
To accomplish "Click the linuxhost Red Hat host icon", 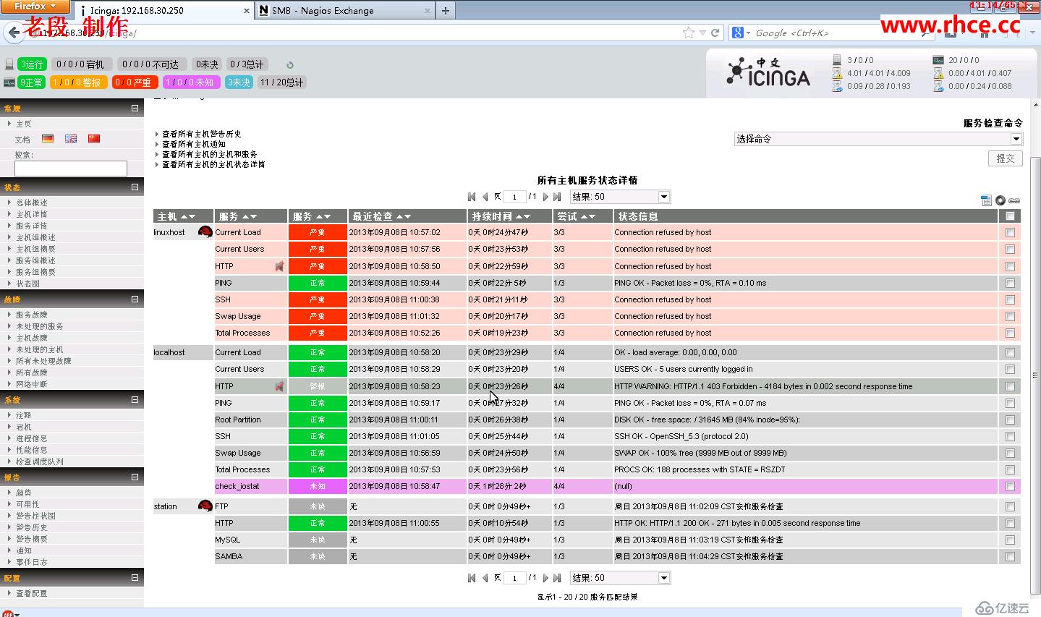I will pyautogui.click(x=205, y=232).
